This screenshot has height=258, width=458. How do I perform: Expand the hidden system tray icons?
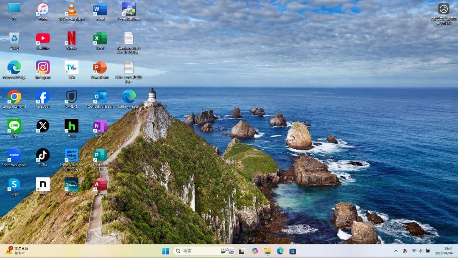(396, 251)
